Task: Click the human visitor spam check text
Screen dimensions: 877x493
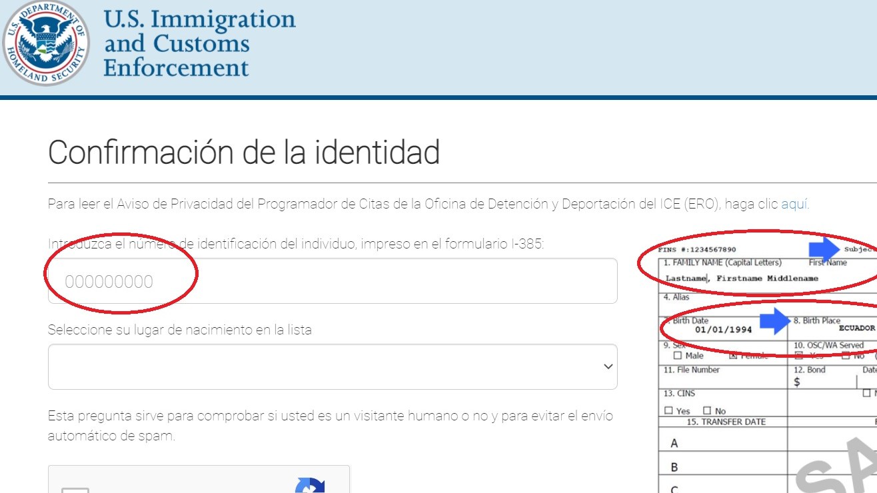Action: [331, 426]
